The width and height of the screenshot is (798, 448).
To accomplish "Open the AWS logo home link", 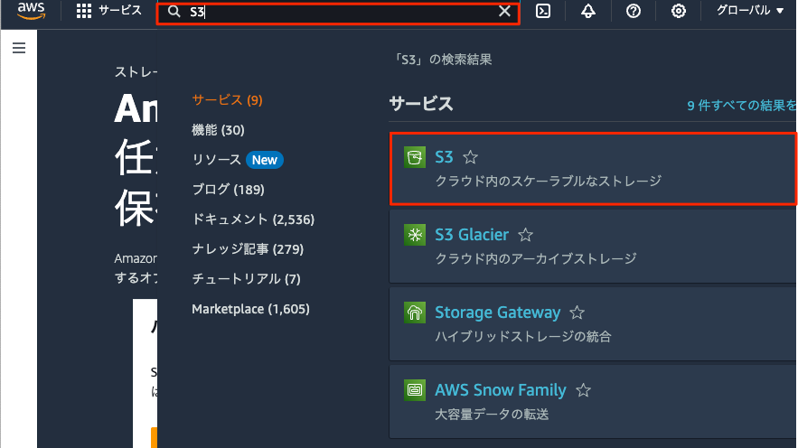I will click(31, 10).
